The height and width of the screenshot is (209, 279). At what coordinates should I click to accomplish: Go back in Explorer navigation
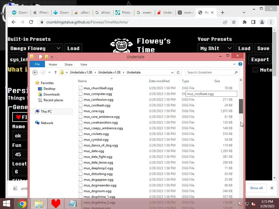(x=35, y=72)
